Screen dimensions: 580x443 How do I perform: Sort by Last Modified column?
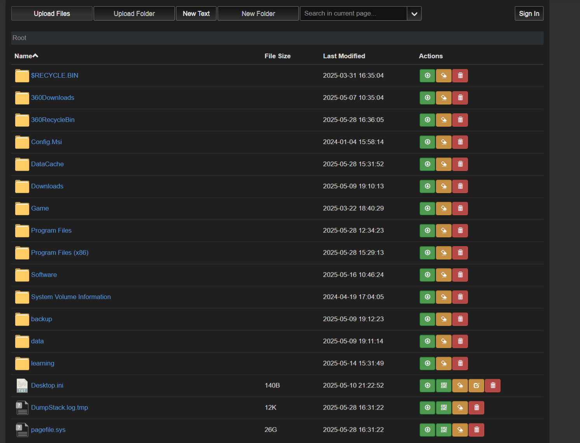tap(344, 56)
